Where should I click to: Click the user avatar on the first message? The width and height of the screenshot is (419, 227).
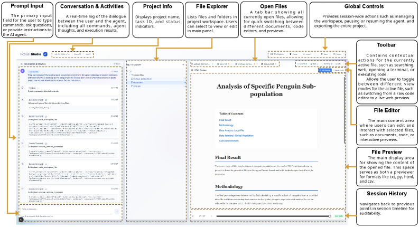pos(22,71)
